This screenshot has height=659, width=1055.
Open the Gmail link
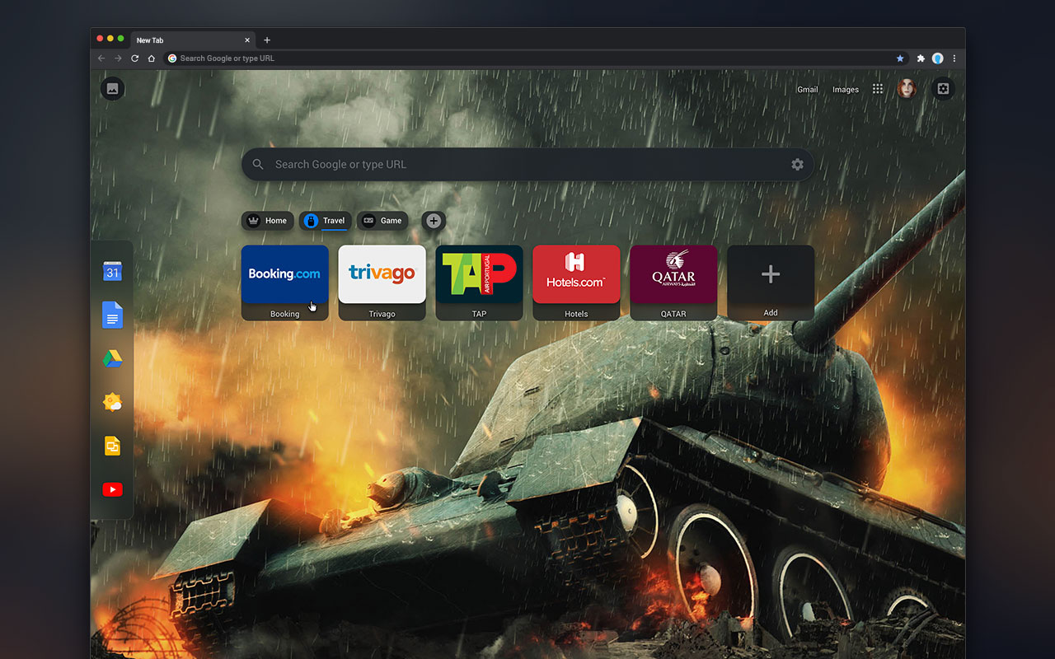808,90
